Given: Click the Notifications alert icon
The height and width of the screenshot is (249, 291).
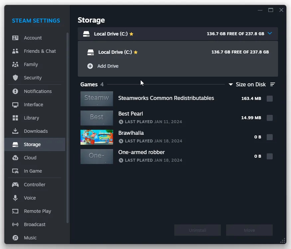Looking at the screenshot, I should pos(15,91).
